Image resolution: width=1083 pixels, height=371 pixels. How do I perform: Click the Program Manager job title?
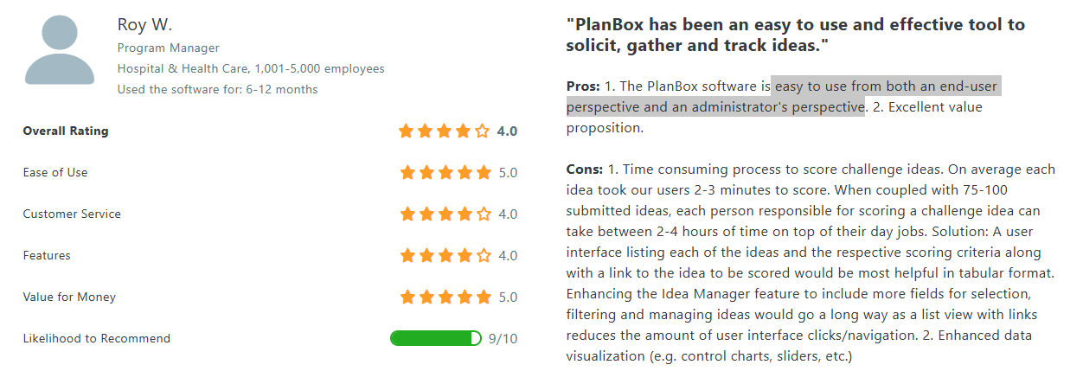[169, 48]
